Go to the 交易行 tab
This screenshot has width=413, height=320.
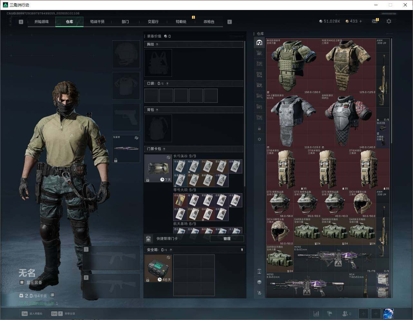coord(153,22)
